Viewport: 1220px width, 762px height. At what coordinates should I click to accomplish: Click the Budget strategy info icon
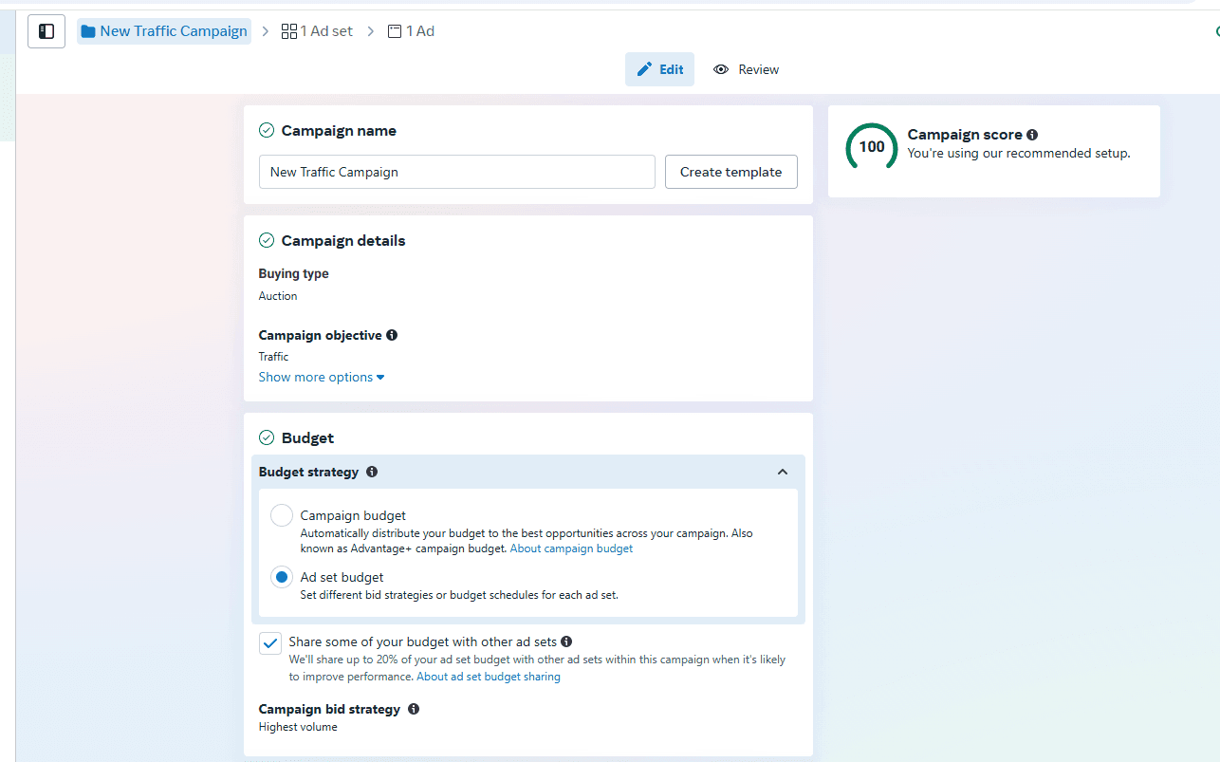(372, 472)
